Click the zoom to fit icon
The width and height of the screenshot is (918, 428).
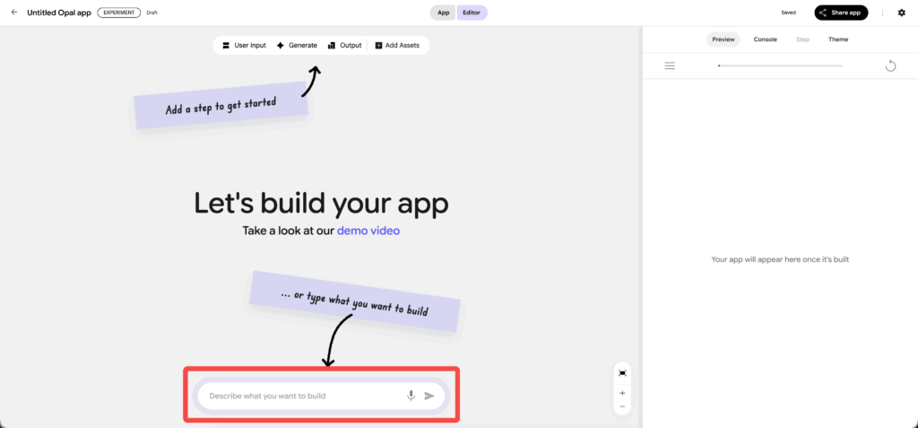622,372
